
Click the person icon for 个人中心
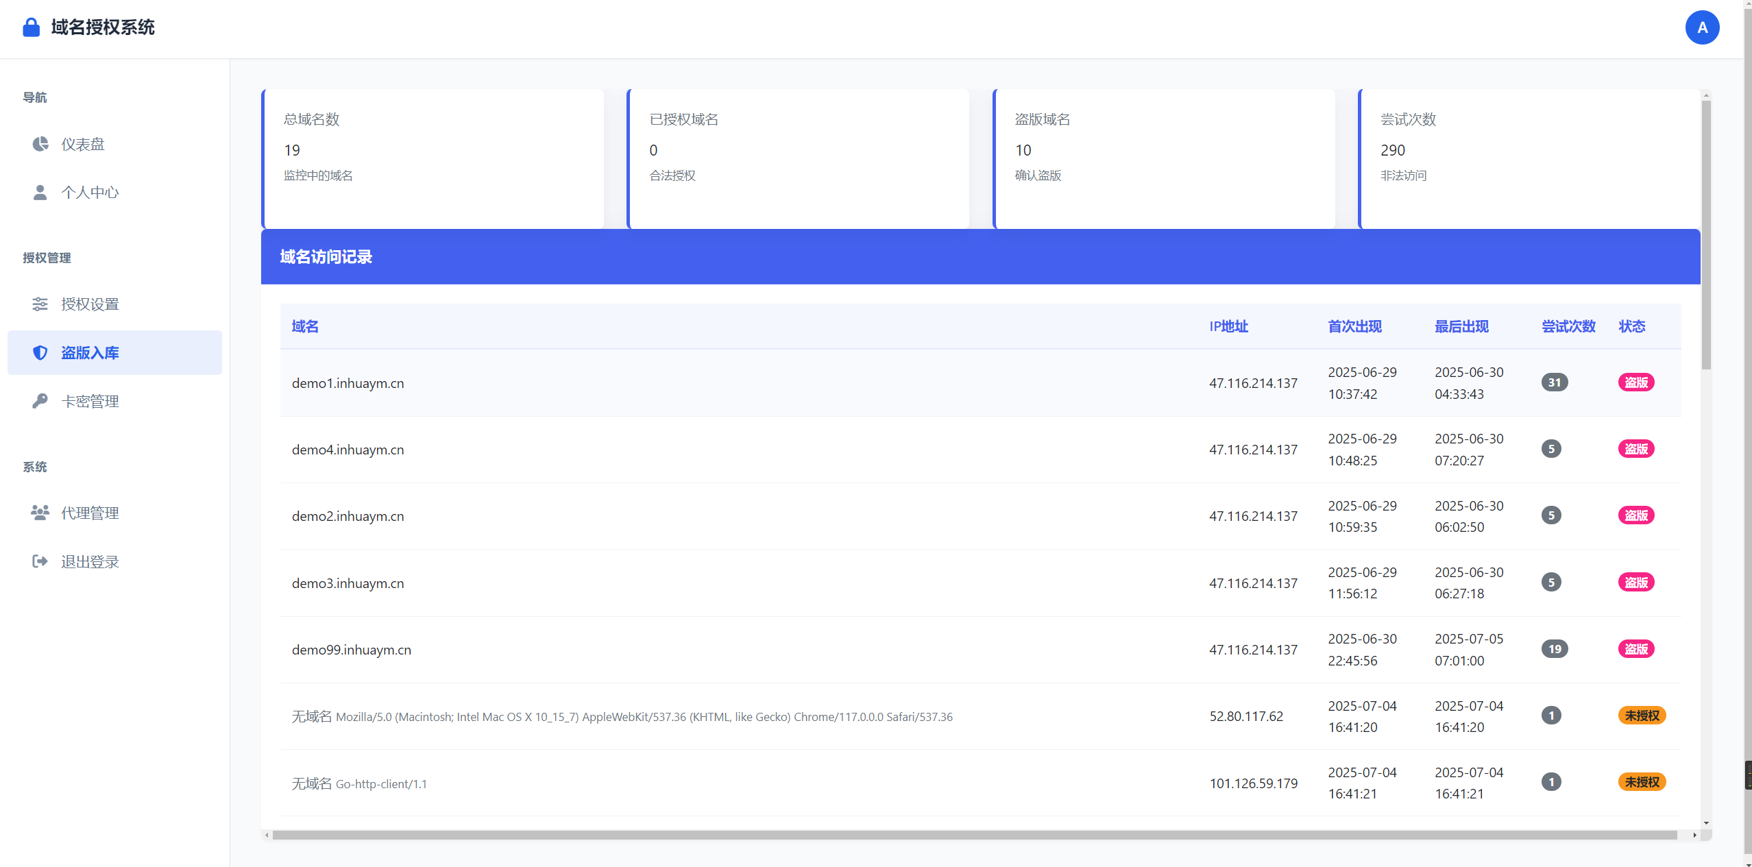40,193
